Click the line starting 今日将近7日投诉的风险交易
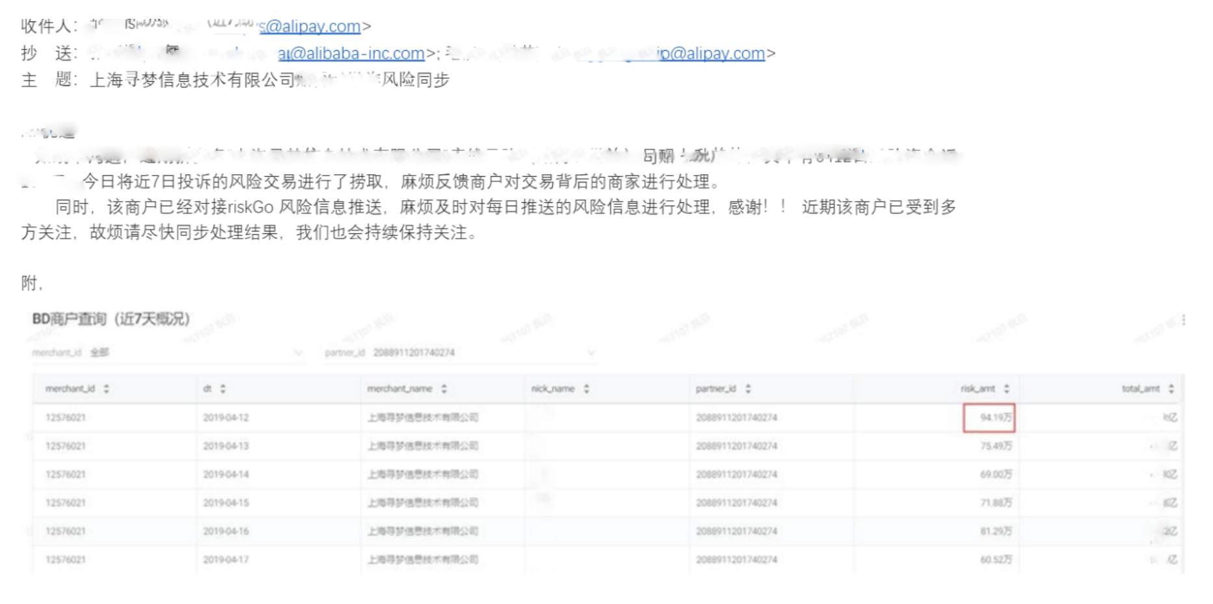The height and width of the screenshot is (604, 1213). click(401, 182)
